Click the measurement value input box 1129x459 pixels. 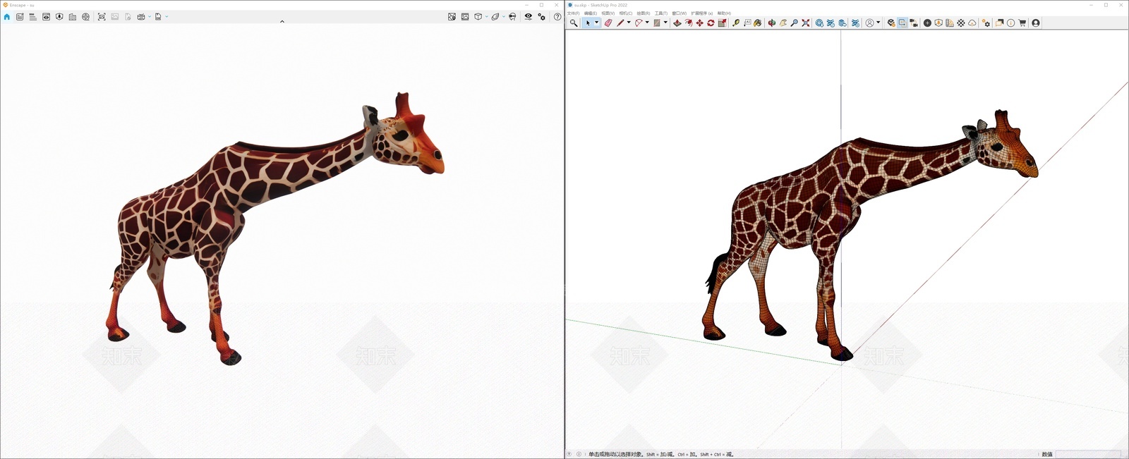pos(1087,454)
